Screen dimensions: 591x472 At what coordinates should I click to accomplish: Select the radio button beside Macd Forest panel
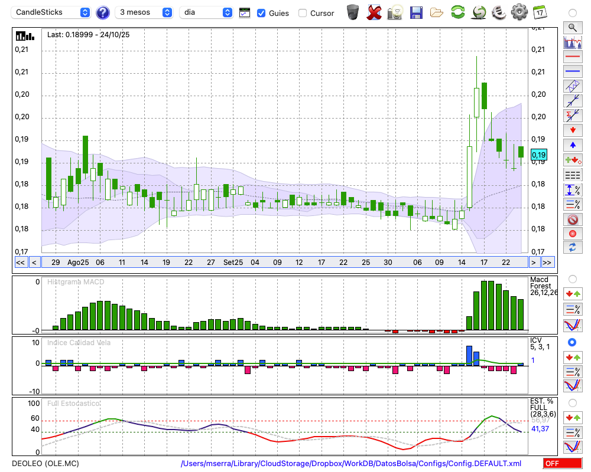572,278
